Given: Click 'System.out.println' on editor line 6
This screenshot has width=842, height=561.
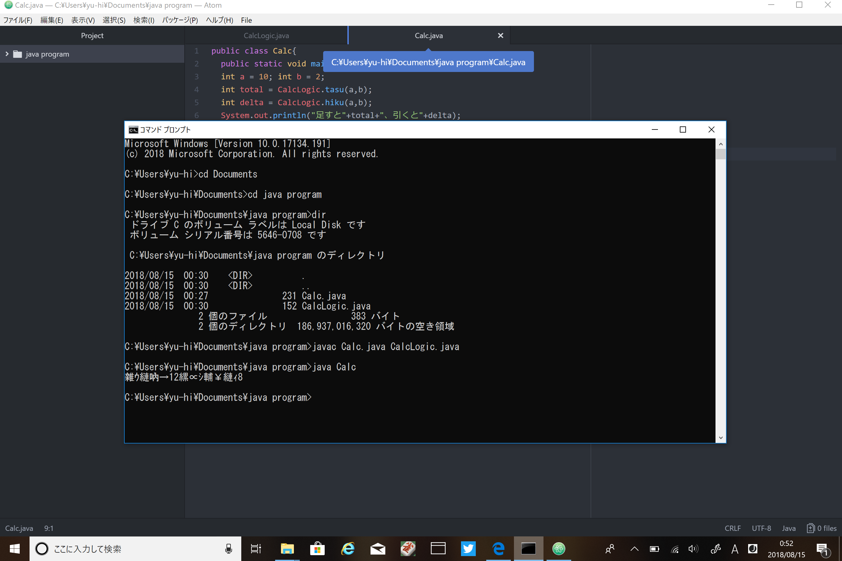Looking at the screenshot, I should pos(263,115).
